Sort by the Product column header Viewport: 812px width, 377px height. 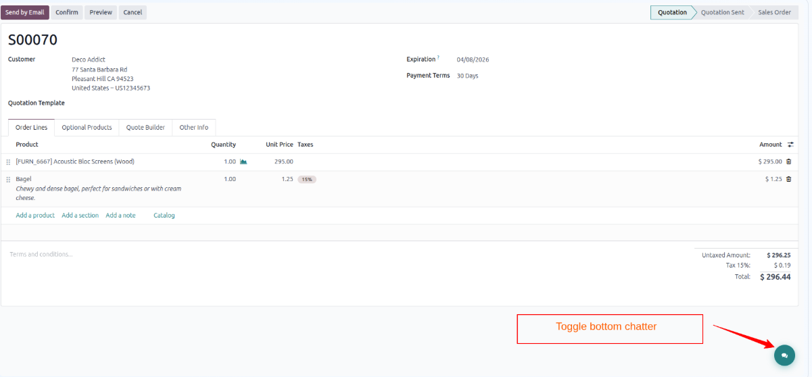27,145
